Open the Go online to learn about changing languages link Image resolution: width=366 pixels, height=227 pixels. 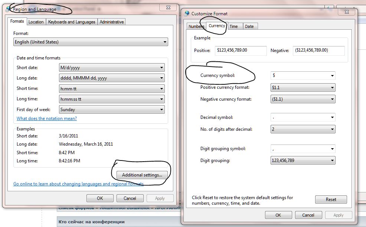click(x=78, y=184)
